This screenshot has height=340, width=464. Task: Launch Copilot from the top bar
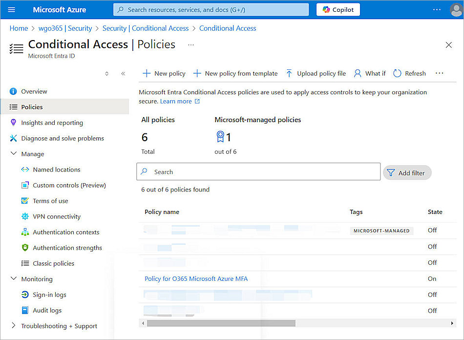coord(338,9)
